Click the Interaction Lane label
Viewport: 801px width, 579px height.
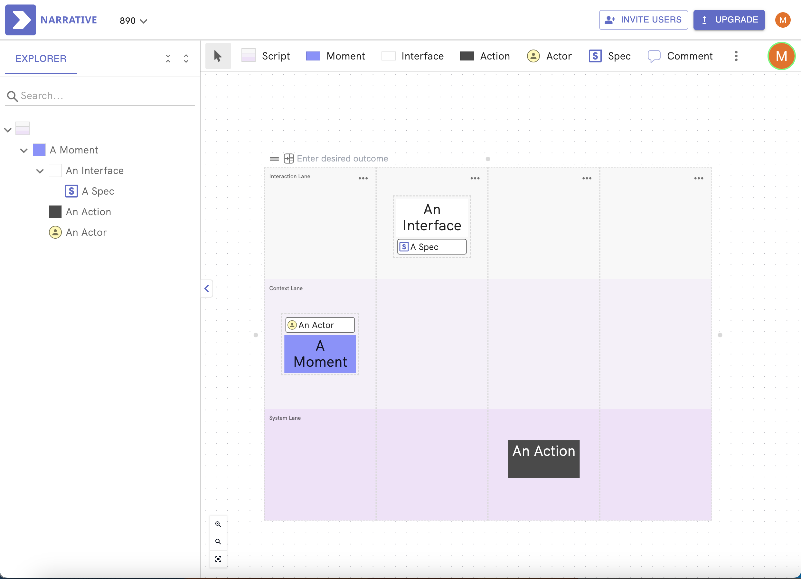pyautogui.click(x=290, y=176)
